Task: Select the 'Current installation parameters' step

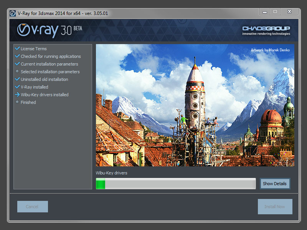Action: (x=50, y=64)
